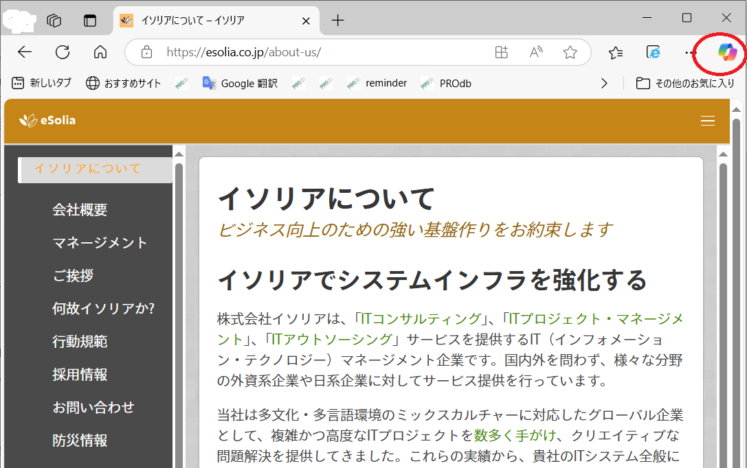The width and height of the screenshot is (747, 468).
Task: Start read aloud with the A icon
Action: tap(535, 51)
